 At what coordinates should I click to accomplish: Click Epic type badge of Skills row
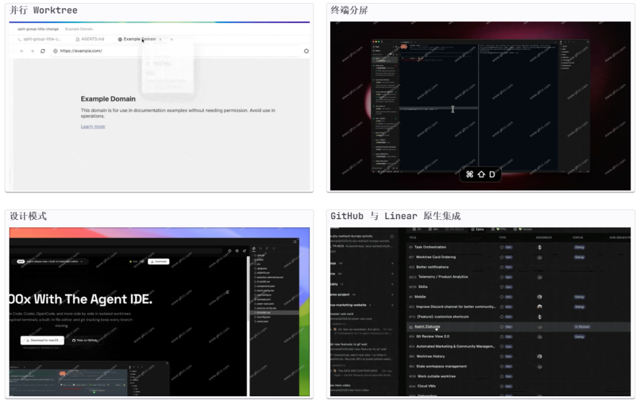(x=508, y=287)
